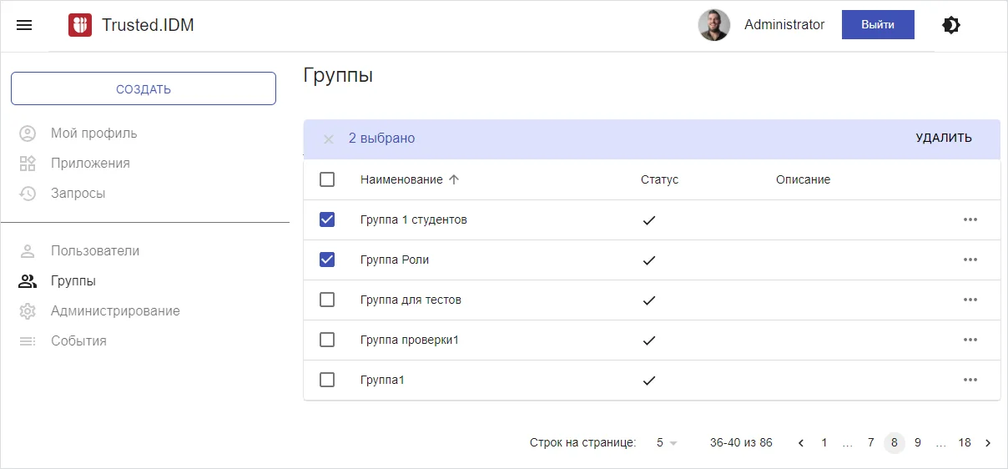Go to next page arrow
The width and height of the screenshot is (1008, 469).
(988, 443)
